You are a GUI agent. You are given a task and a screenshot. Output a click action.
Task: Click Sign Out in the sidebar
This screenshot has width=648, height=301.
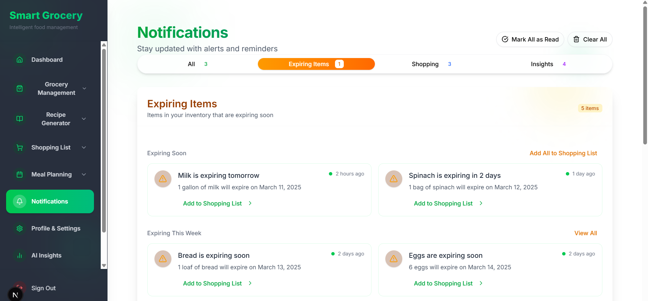(43, 288)
